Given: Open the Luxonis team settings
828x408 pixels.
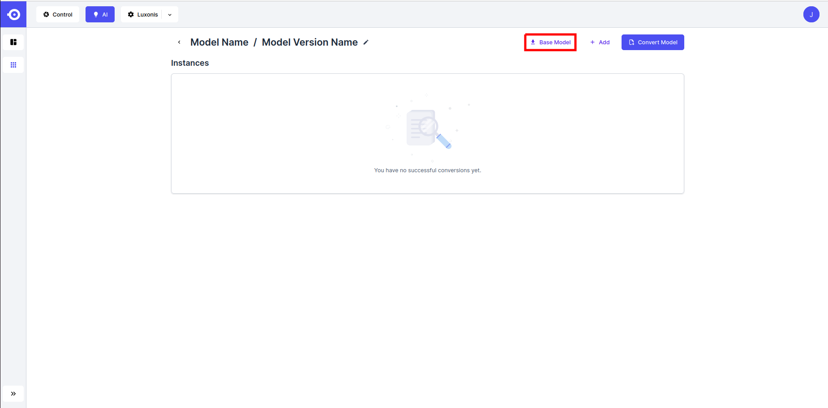Looking at the screenshot, I should [x=142, y=14].
